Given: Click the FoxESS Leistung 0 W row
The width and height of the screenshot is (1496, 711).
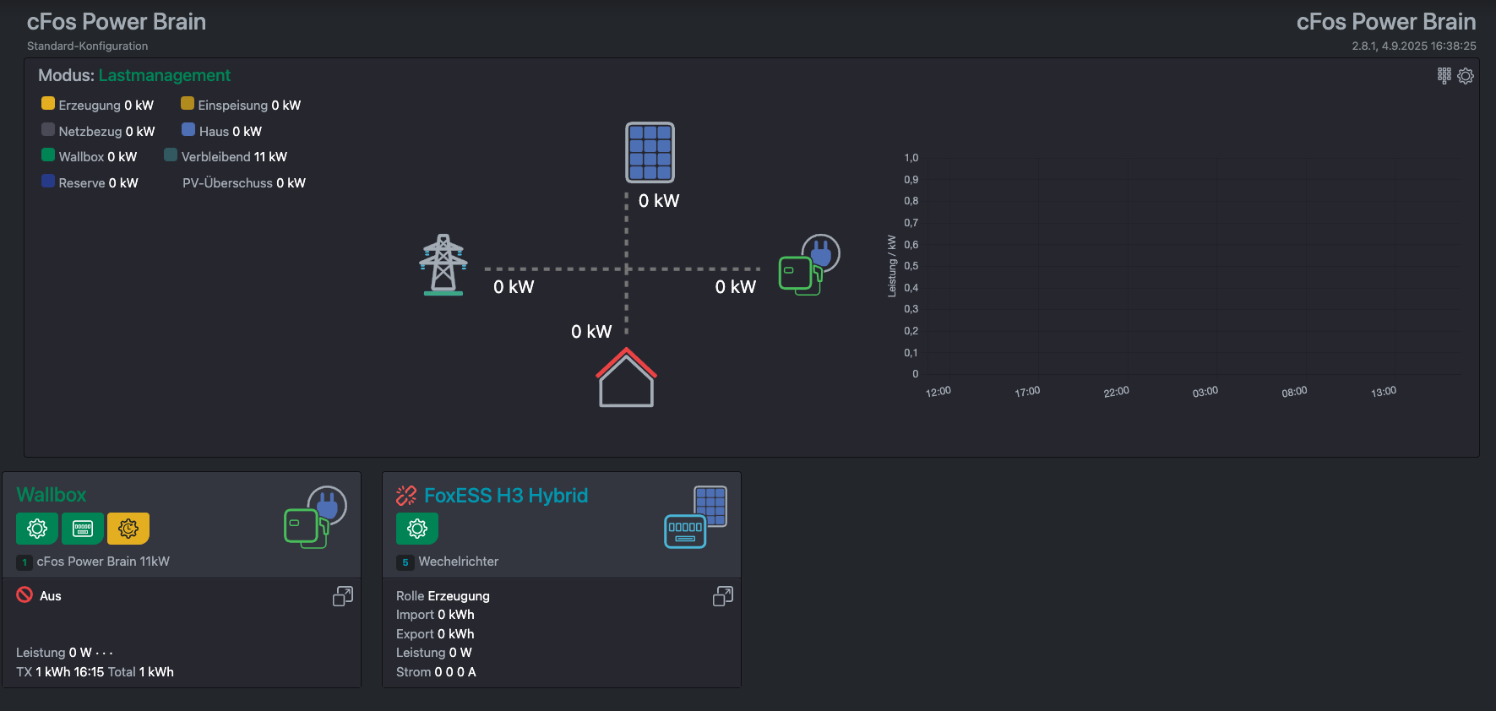Looking at the screenshot, I should point(434,653).
